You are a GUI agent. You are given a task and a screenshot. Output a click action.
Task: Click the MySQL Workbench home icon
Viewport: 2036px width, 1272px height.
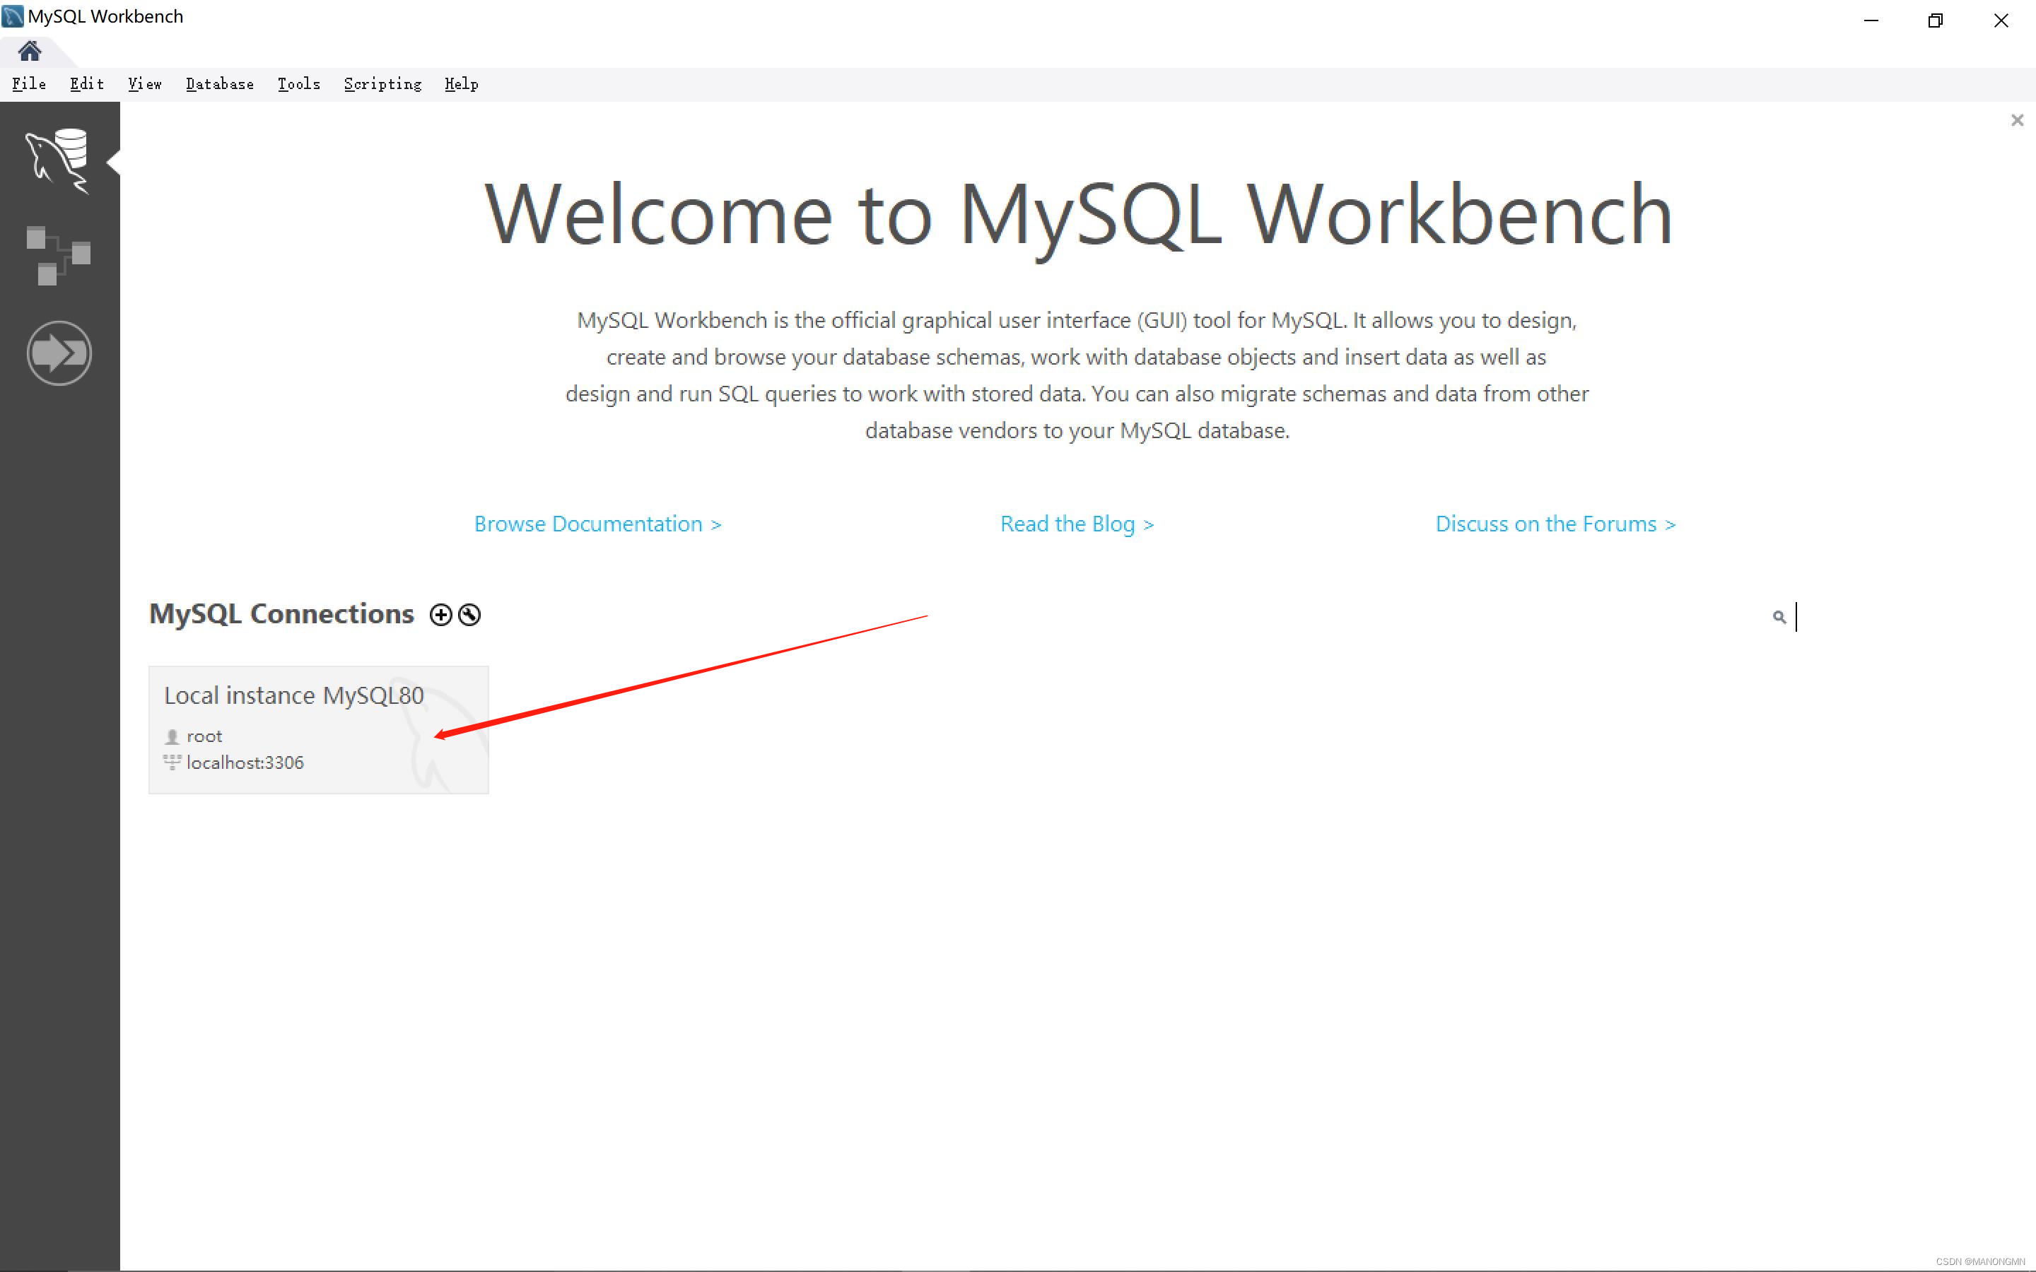click(29, 48)
